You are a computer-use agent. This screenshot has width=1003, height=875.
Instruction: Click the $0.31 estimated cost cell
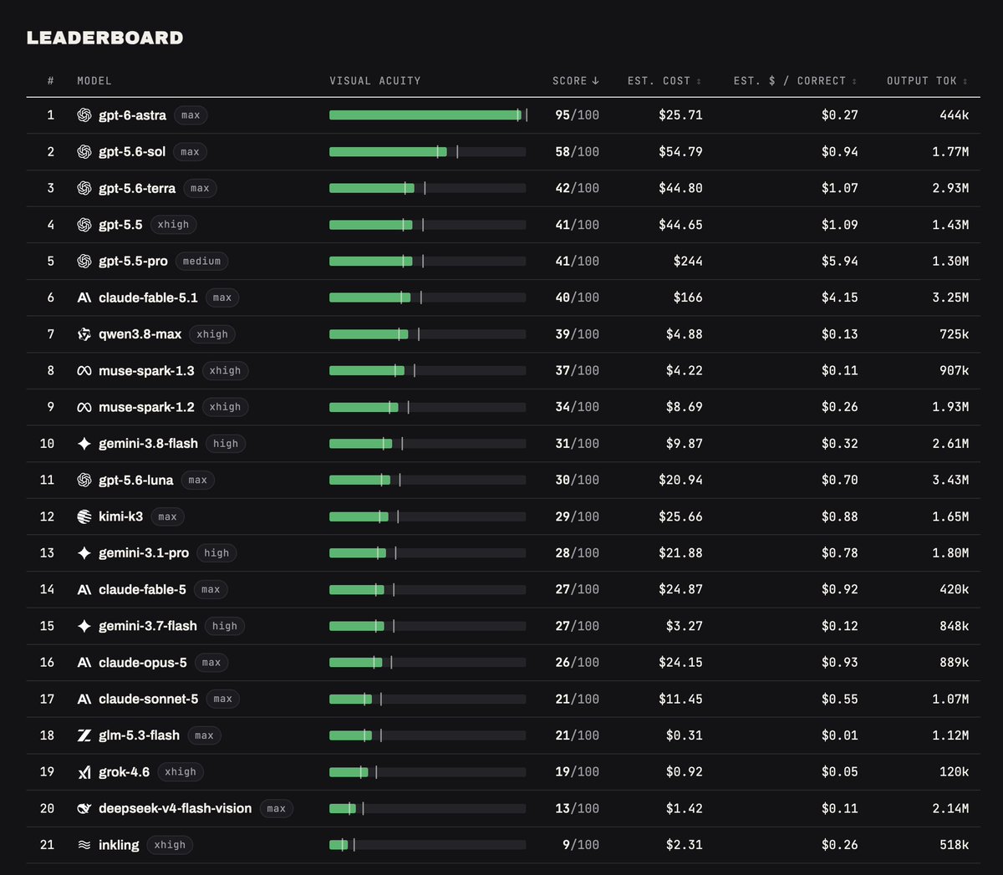pyautogui.click(x=684, y=735)
